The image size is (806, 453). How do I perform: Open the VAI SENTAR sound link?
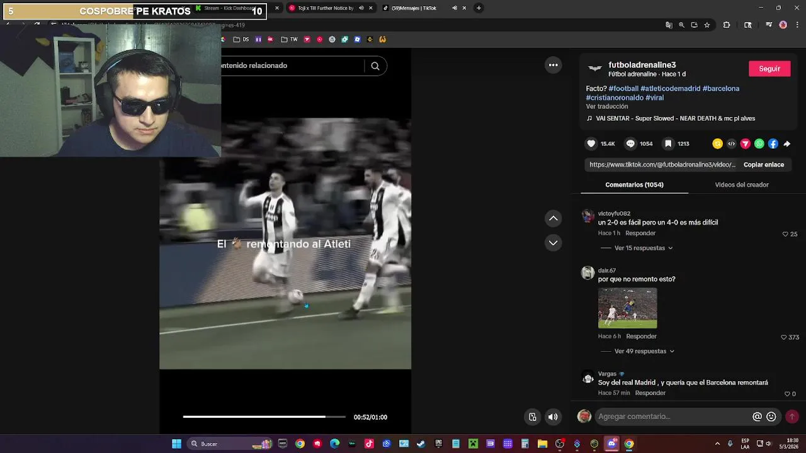(675, 118)
